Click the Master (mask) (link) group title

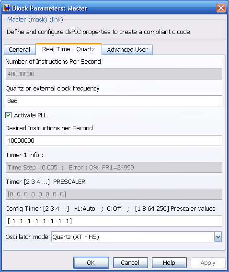(35, 20)
